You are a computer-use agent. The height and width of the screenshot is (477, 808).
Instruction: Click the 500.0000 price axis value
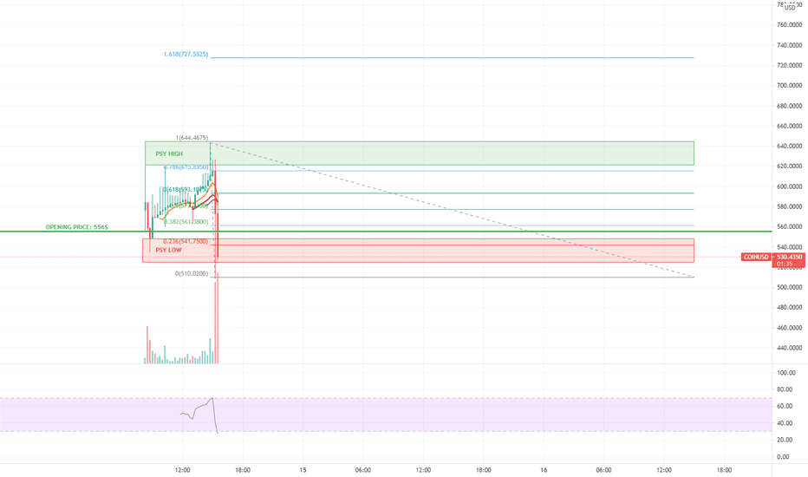pyautogui.click(x=790, y=287)
